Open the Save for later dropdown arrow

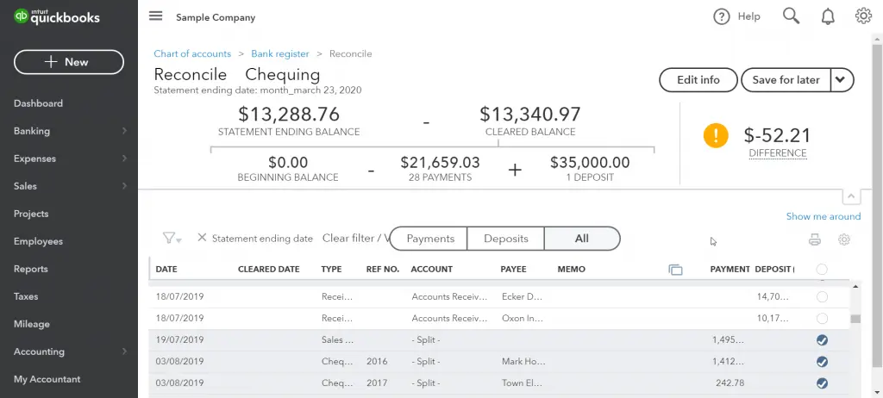840,80
